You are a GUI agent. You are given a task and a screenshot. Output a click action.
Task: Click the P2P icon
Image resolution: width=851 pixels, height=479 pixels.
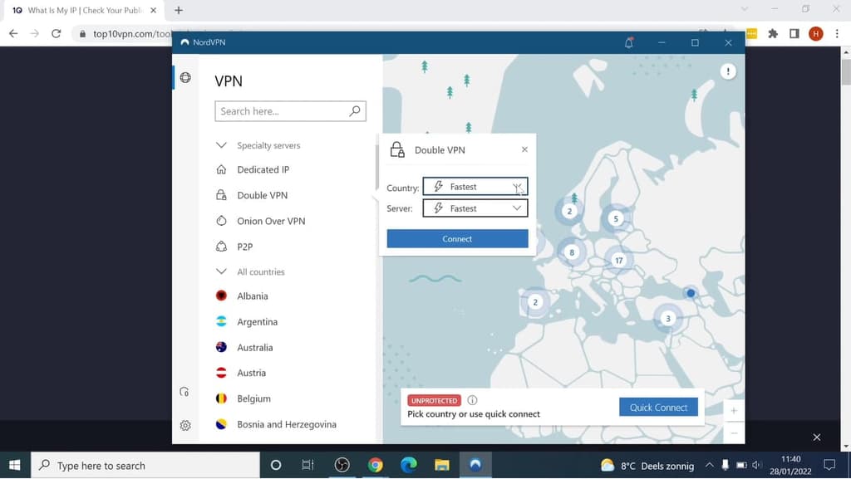(221, 247)
